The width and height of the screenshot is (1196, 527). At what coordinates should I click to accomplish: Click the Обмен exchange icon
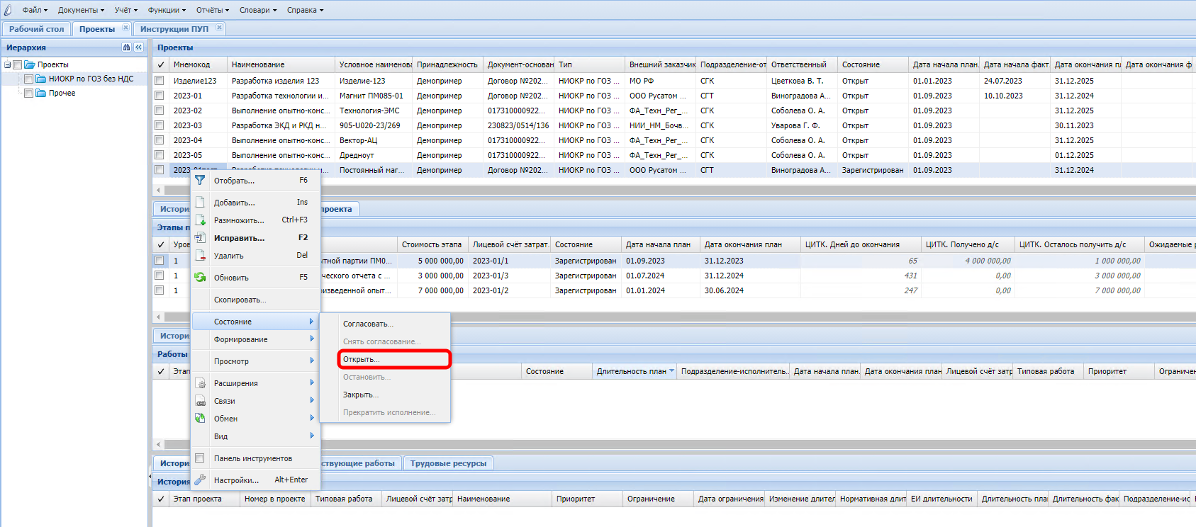[x=200, y=419]
